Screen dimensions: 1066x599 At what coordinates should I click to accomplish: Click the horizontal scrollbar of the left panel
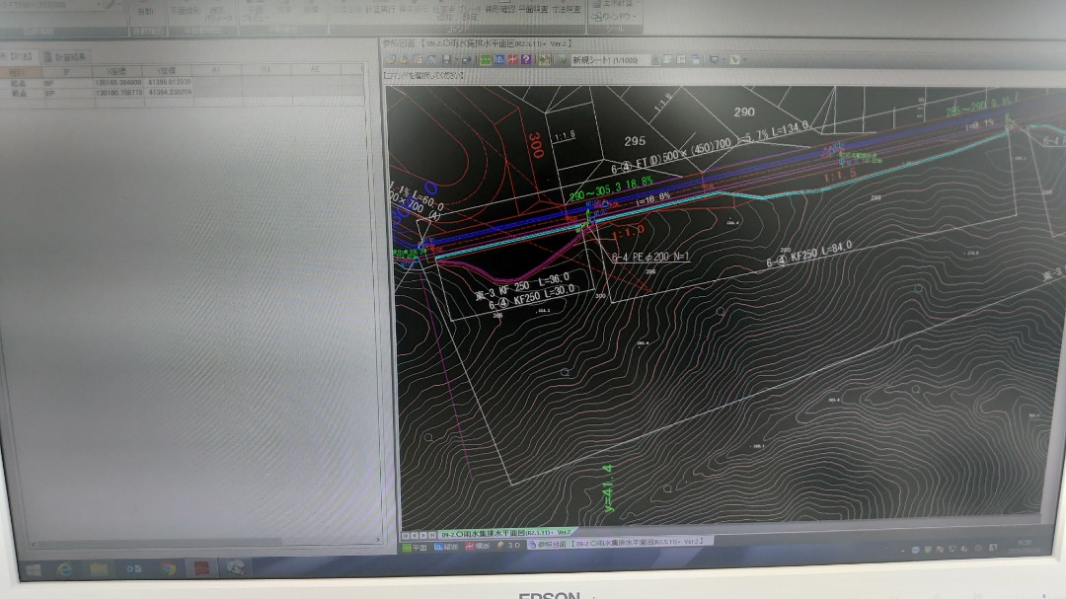204,542
